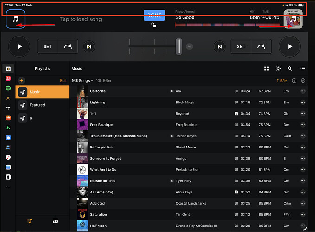Switch library to list view
315x232 pixels.
coord(302,69)
